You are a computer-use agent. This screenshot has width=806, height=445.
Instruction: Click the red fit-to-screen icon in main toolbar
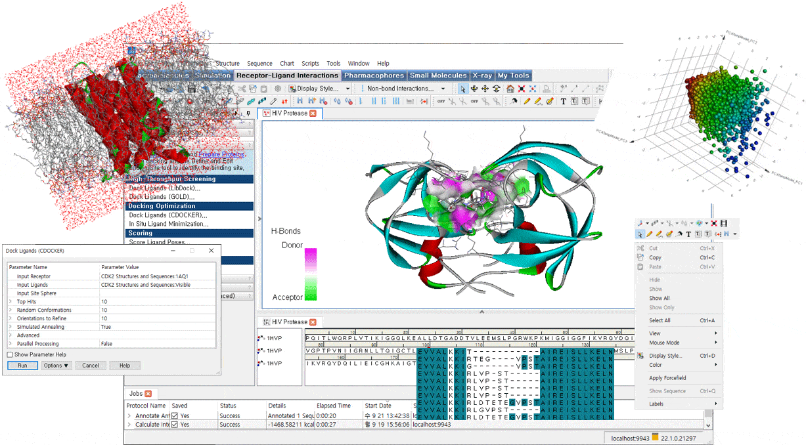[522, 89]
